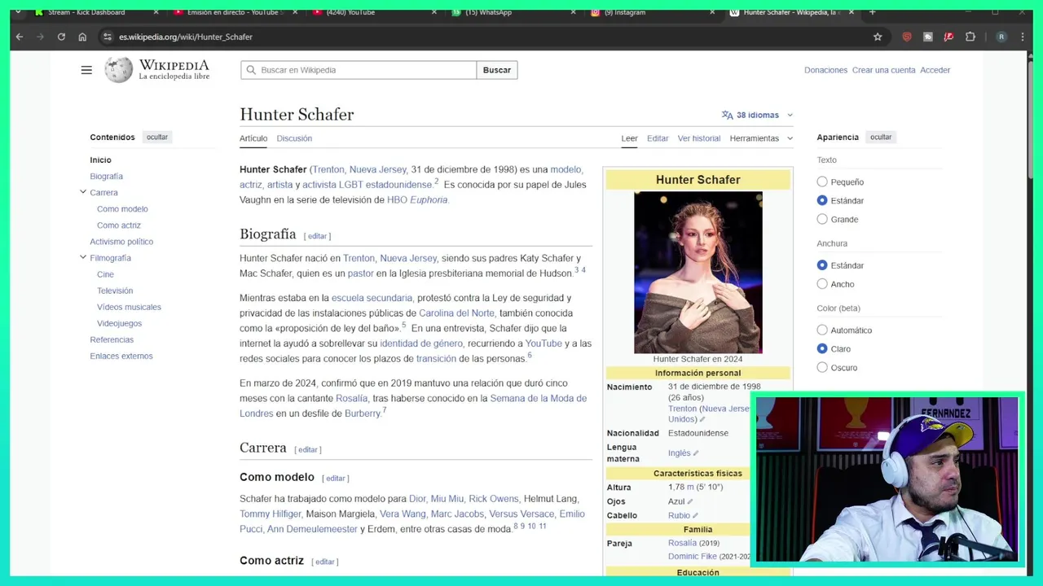1043x586 pixels.
Task: Go back to the previous browser page
Action: click(20, 37)
